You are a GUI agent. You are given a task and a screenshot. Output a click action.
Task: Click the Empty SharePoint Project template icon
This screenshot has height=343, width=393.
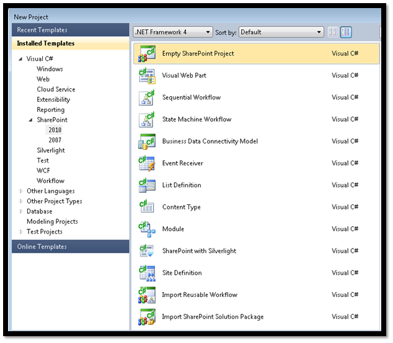pyautogui.click(x=147, y=53)
